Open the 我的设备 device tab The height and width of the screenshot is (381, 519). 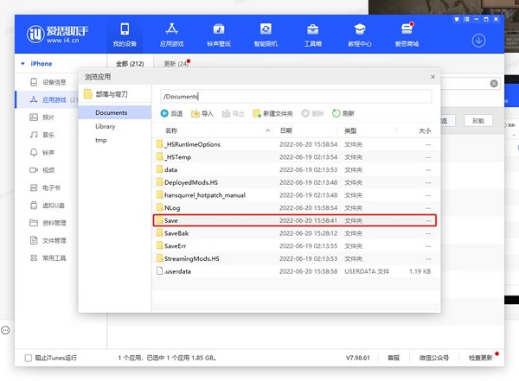[x=125, y=35]
